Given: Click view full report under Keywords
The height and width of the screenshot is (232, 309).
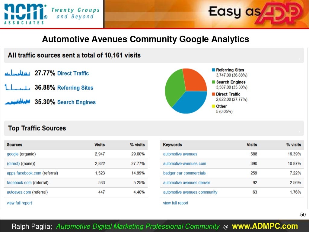Looking at the screenshot, I should click(x=176, y=203).
